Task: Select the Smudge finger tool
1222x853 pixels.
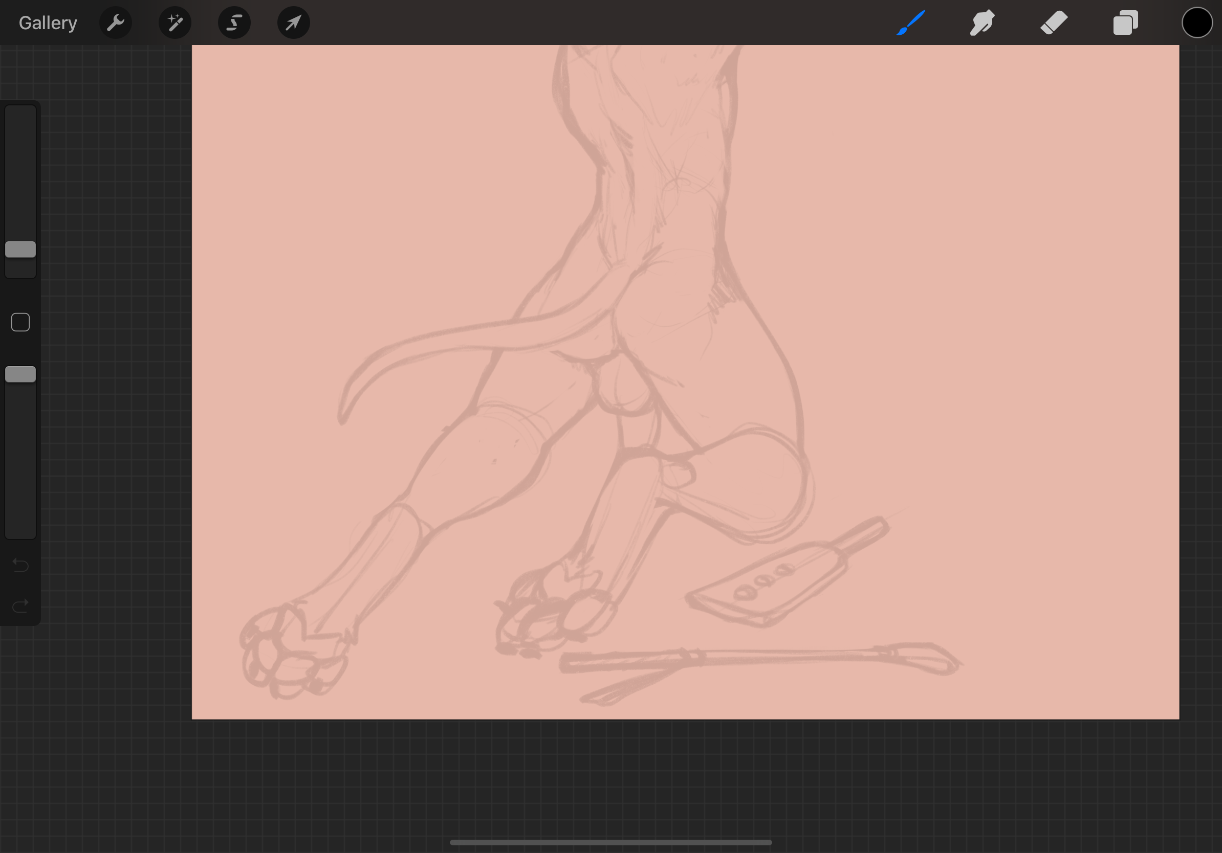Action: (x=982, y=23)
